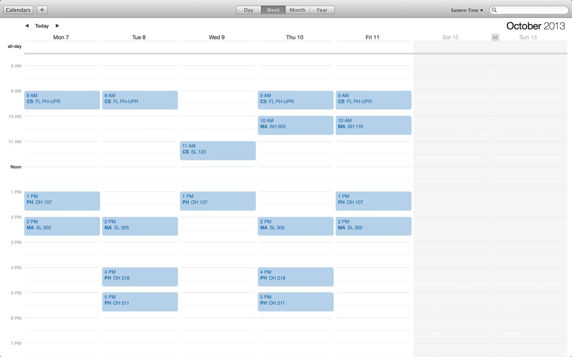Select Thursday 10 AM MA SH 003 event

pyautogui.click(x=296, y=125)
